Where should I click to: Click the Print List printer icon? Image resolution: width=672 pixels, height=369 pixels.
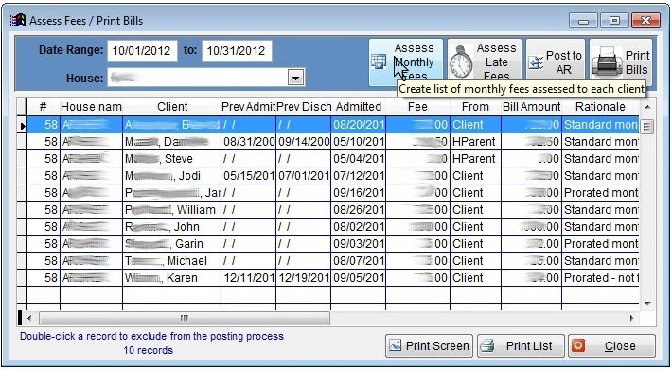pyautogui.click(x=487, y=345)
